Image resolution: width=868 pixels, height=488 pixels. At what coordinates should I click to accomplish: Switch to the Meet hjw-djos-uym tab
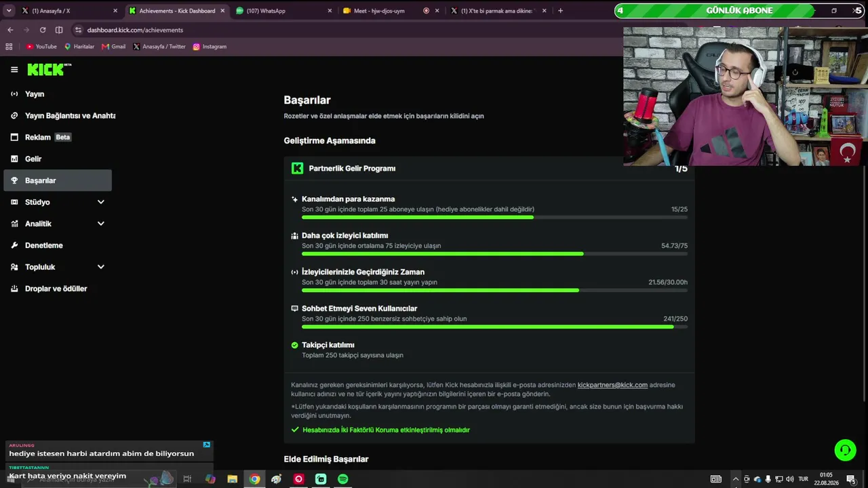pos(390,11)
